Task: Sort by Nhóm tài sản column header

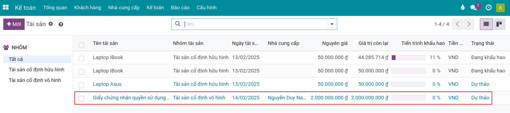Action: point(188,43)
